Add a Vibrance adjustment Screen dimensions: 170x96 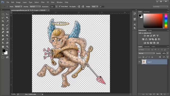pos(158,36)
